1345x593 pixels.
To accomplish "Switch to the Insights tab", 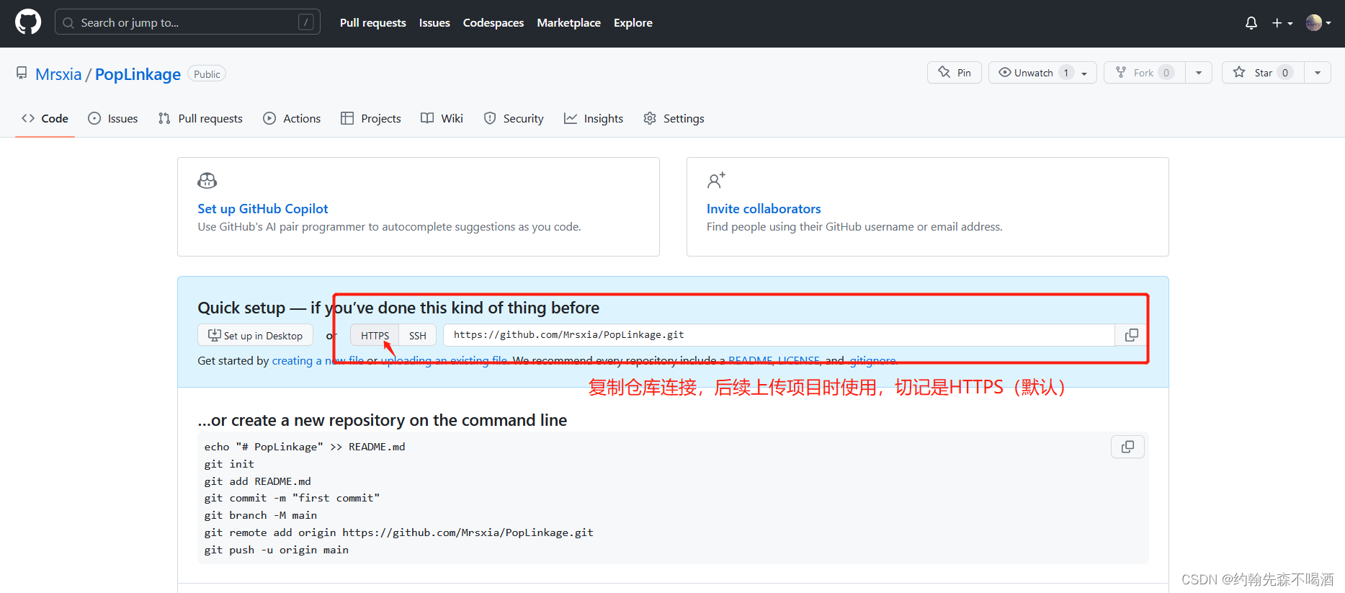I will pos(594,118).
